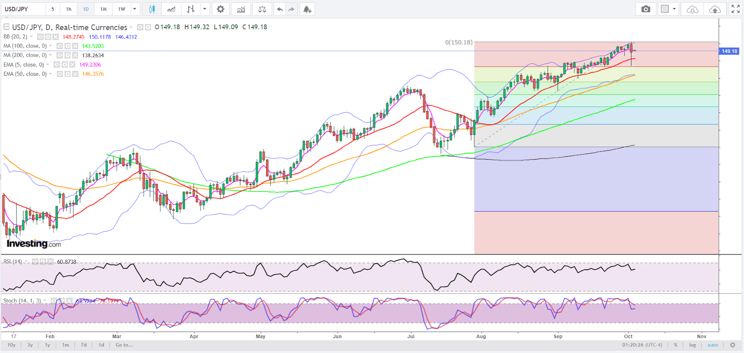
Task: Open settings for USD/JPY main series
Action: pos(148,27)
